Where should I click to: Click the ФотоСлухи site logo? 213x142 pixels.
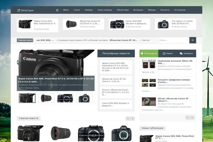[26, 10]
